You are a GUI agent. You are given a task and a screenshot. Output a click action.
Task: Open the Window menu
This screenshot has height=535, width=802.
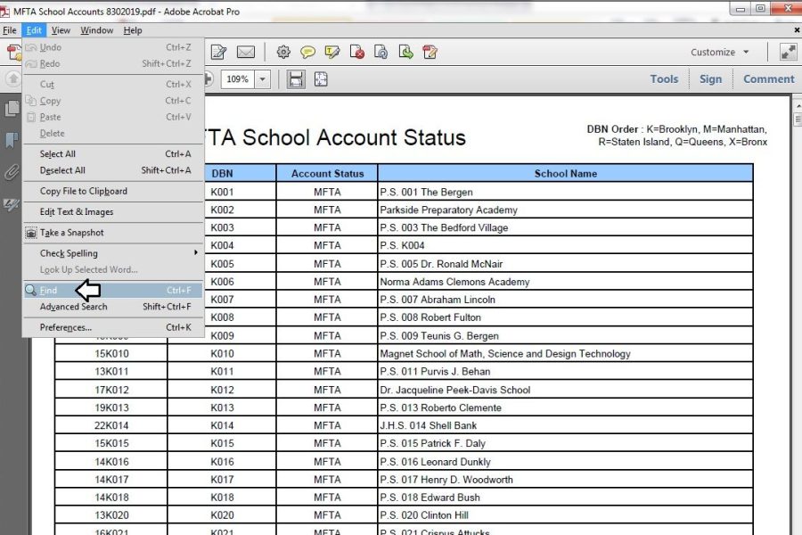[x=96, y=30]
